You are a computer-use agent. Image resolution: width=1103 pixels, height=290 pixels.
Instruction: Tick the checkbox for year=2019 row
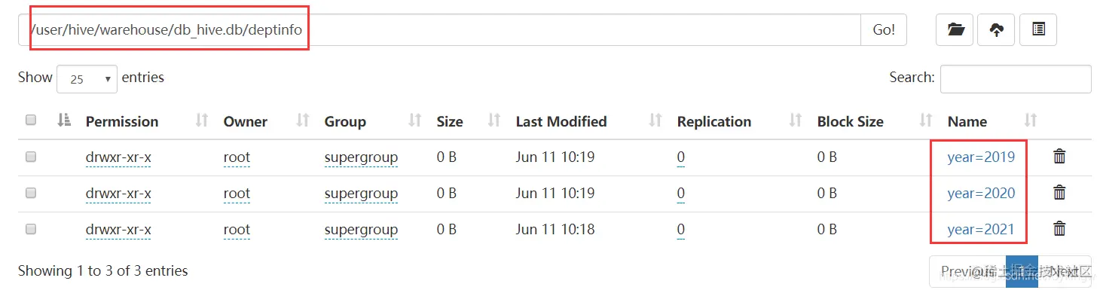click(x=31, y=157)
